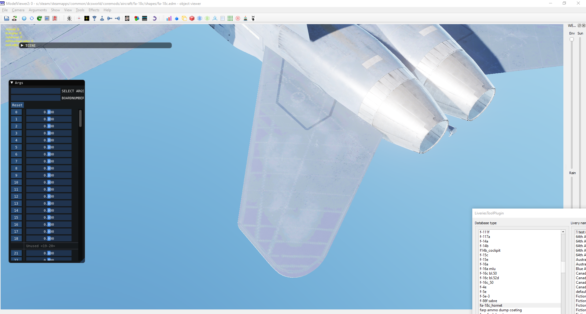Click the blue transparent box icon
The image size is (586, 314).
pyautogui.click(x=200, y=18)
